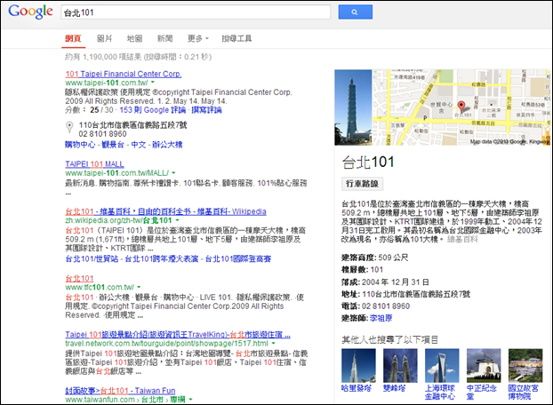Image resolution: width=553 pixels, height=405 pixels.
Task: Click the 國立故宮博物院 thumbnail image
Action: (525, 366)
